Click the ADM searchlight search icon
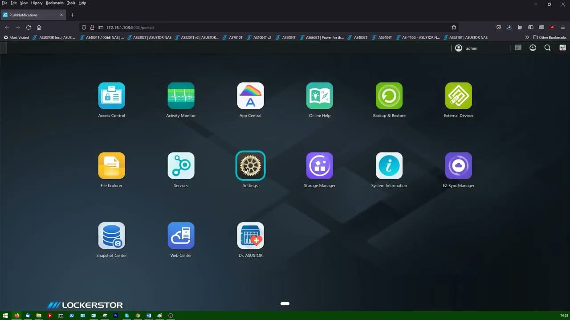This screenshot has height=320, width=570. 548,48
